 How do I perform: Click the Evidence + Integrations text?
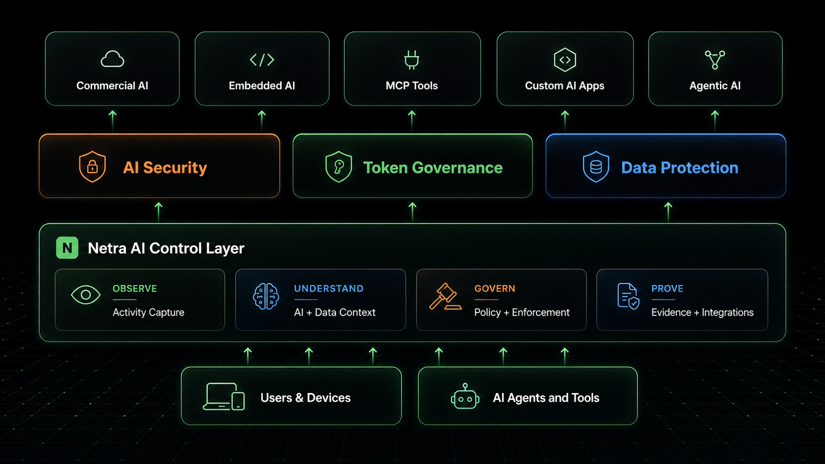pyautogui.click(x=703, y=313)
